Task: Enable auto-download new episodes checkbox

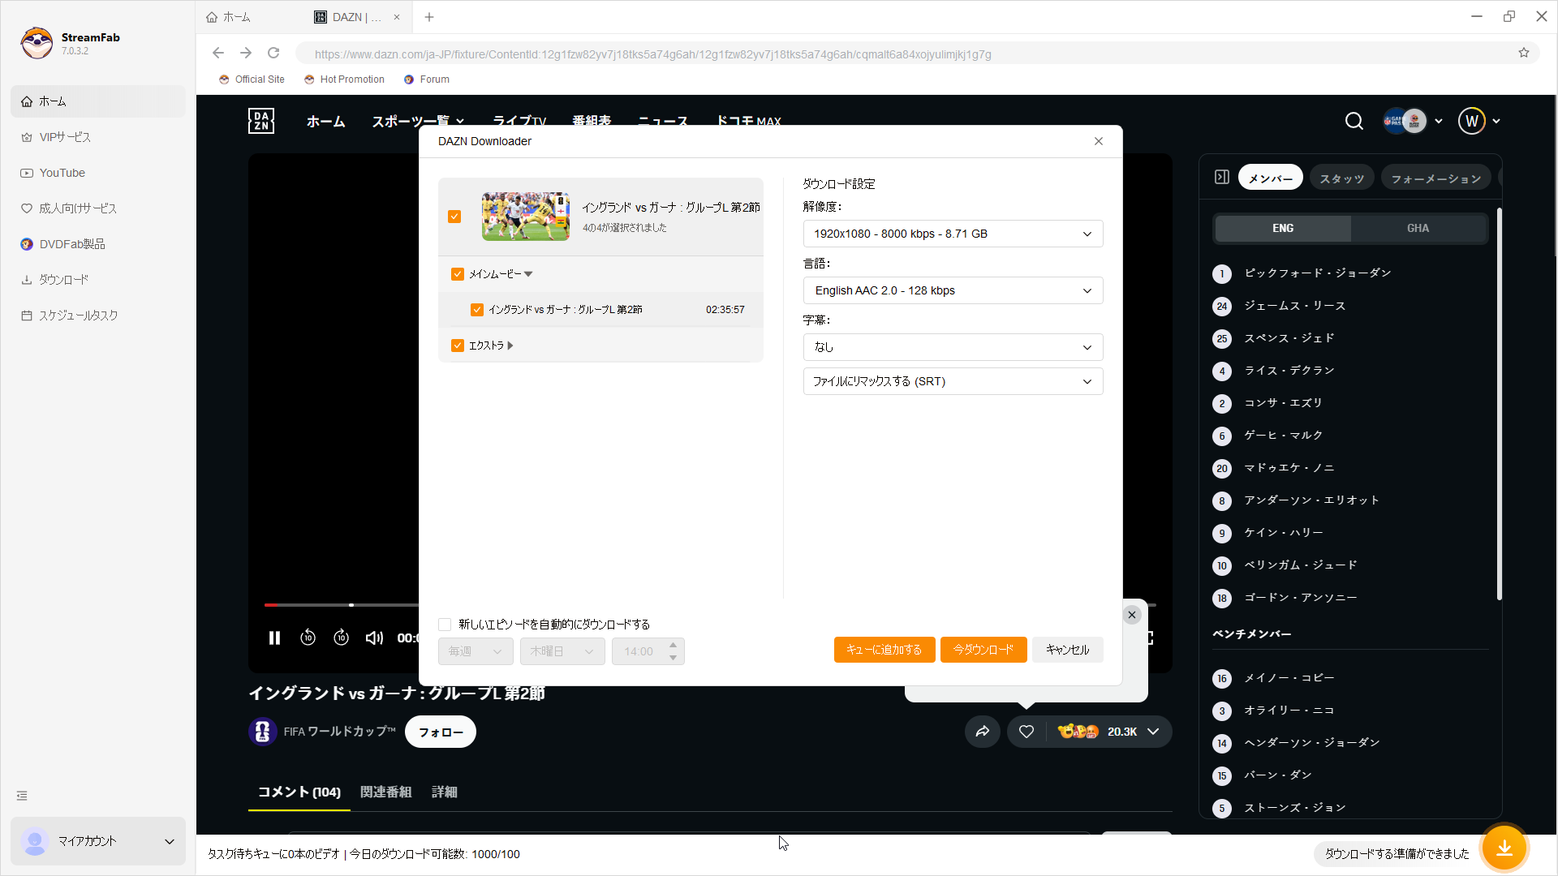Action: tap(445, 625)
